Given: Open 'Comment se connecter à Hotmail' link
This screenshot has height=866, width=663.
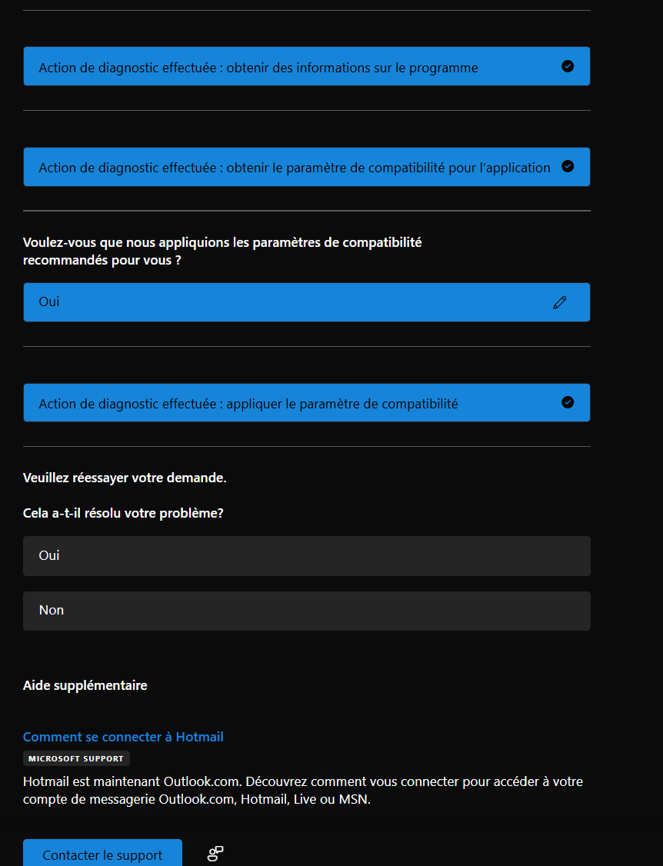Looking at the screenshot, I should point(123,737).
